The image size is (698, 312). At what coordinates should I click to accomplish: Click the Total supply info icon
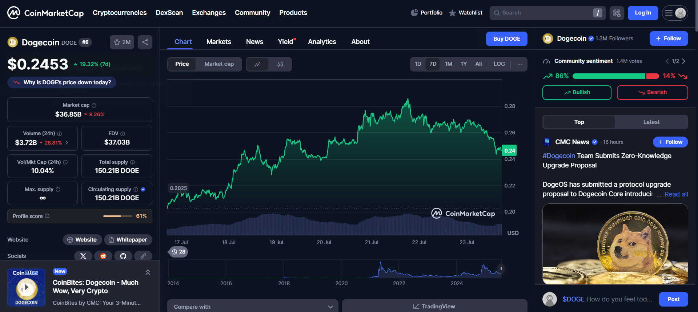click(x=132, y=162)
